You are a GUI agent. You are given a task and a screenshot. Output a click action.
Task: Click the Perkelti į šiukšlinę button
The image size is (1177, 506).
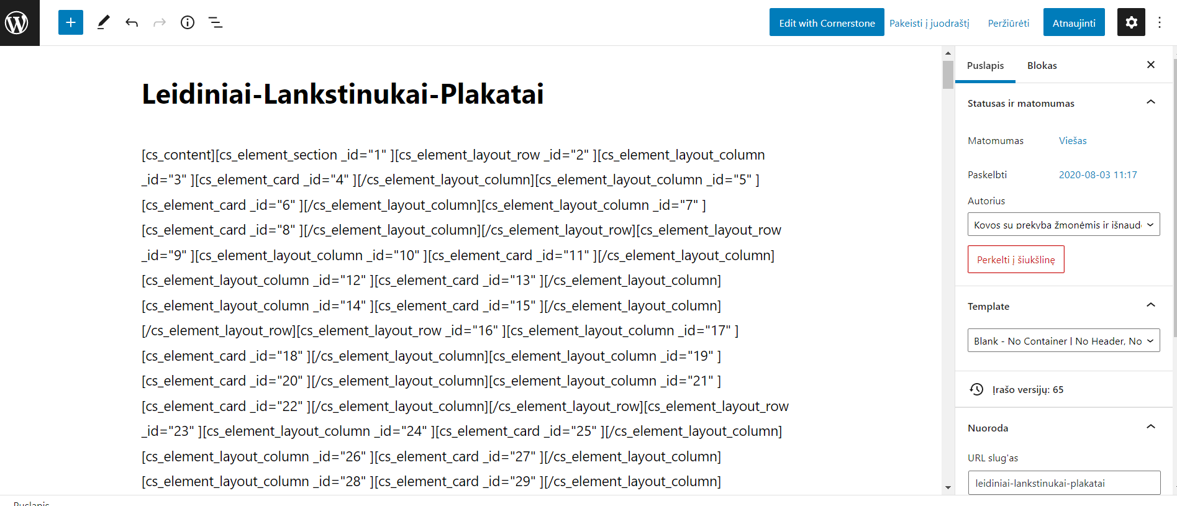coord(1016,260)
